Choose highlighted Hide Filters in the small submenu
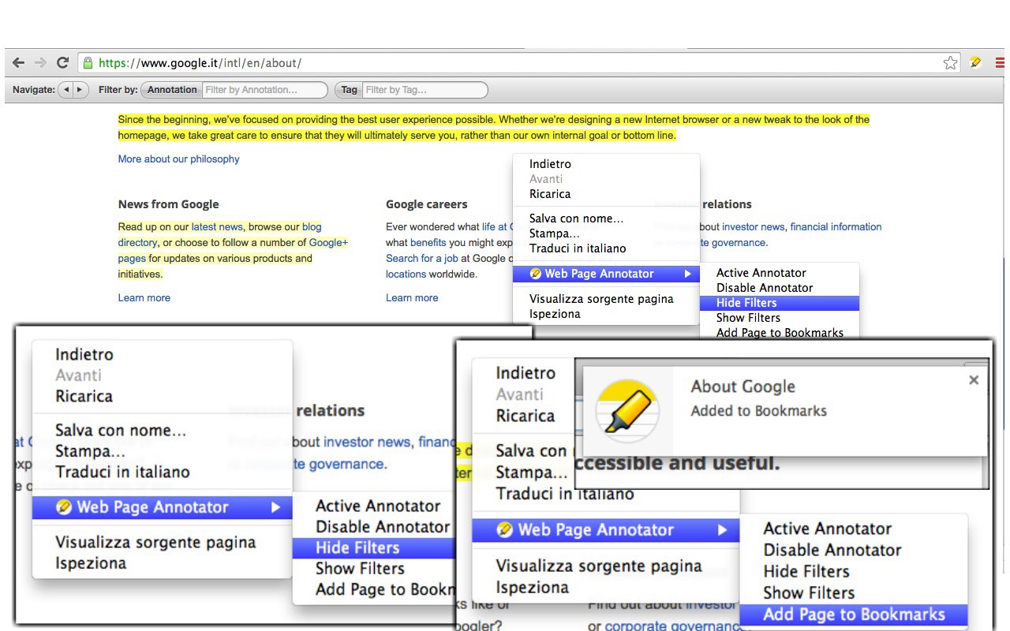Screen dimensions: 1010x631 tap(780, 303)
